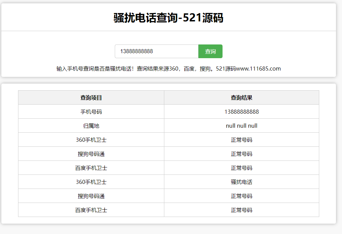Select the 骚扰电话 result cell
The height and width of the screenshot is (234, 342).
tap(242, 182)
